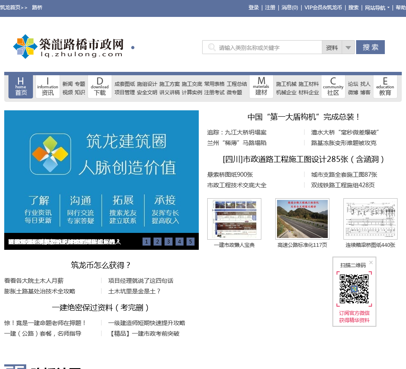Open 【精品】一建市政考前突破 link
Screen dimensions: 406x369
144,333
